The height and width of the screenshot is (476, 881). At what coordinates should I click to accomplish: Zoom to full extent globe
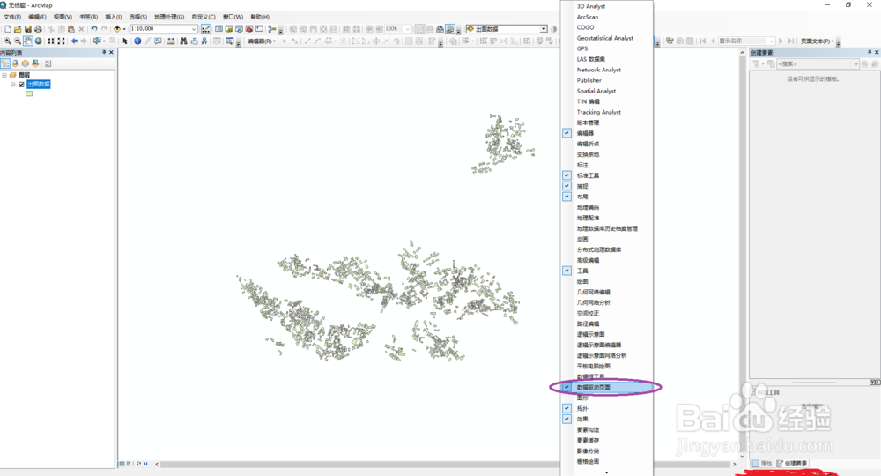point(38,41)
